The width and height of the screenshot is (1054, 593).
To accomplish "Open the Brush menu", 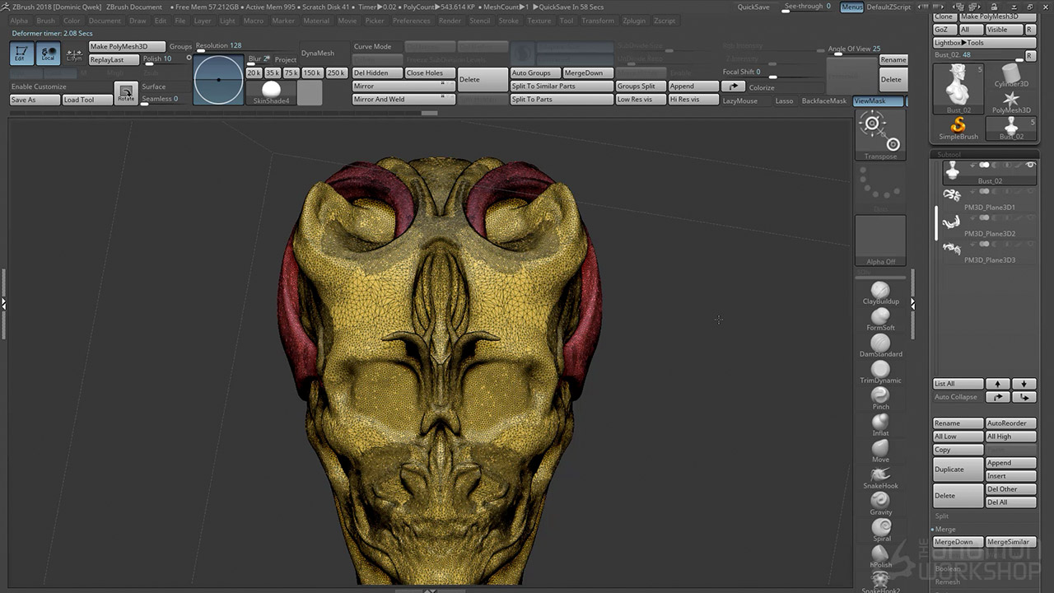I will pyautogui.click(x=46, y=21).
